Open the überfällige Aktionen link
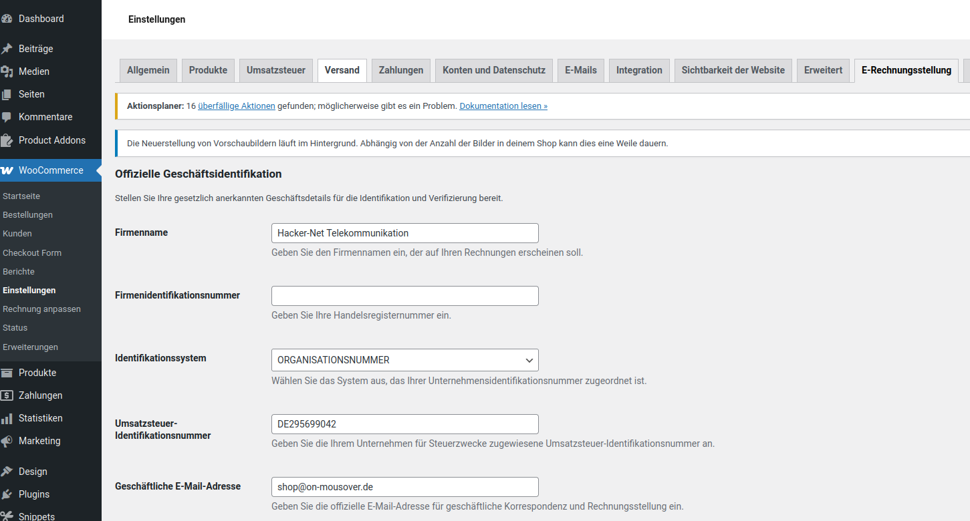 click(236, 106)
